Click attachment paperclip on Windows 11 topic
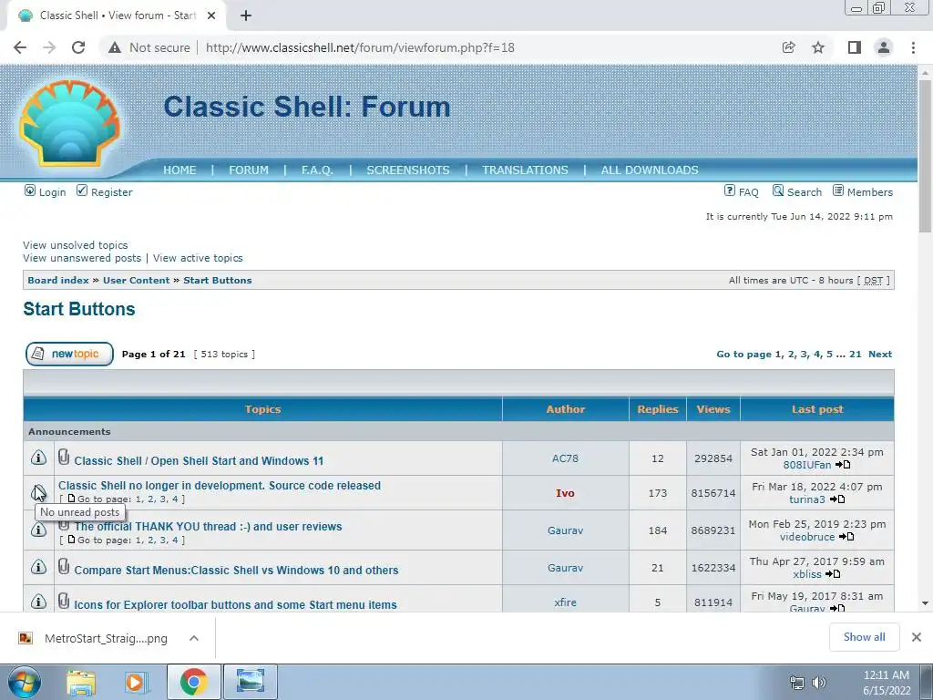The image size is (933, 700). coord(64,458)
